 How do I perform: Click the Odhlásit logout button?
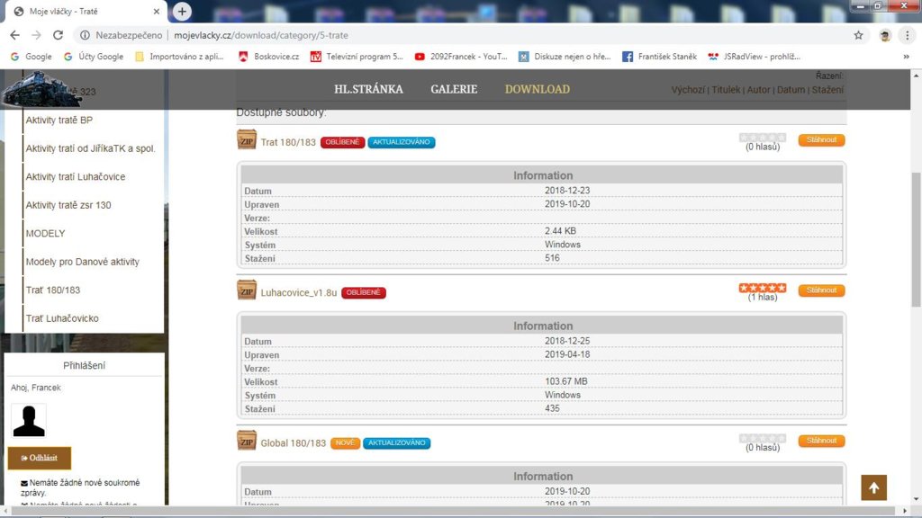40,458
